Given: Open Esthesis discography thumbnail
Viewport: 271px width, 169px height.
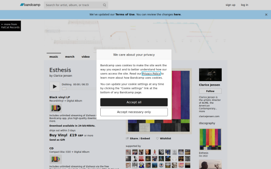Looking at the screenshot, I should 210,139.
